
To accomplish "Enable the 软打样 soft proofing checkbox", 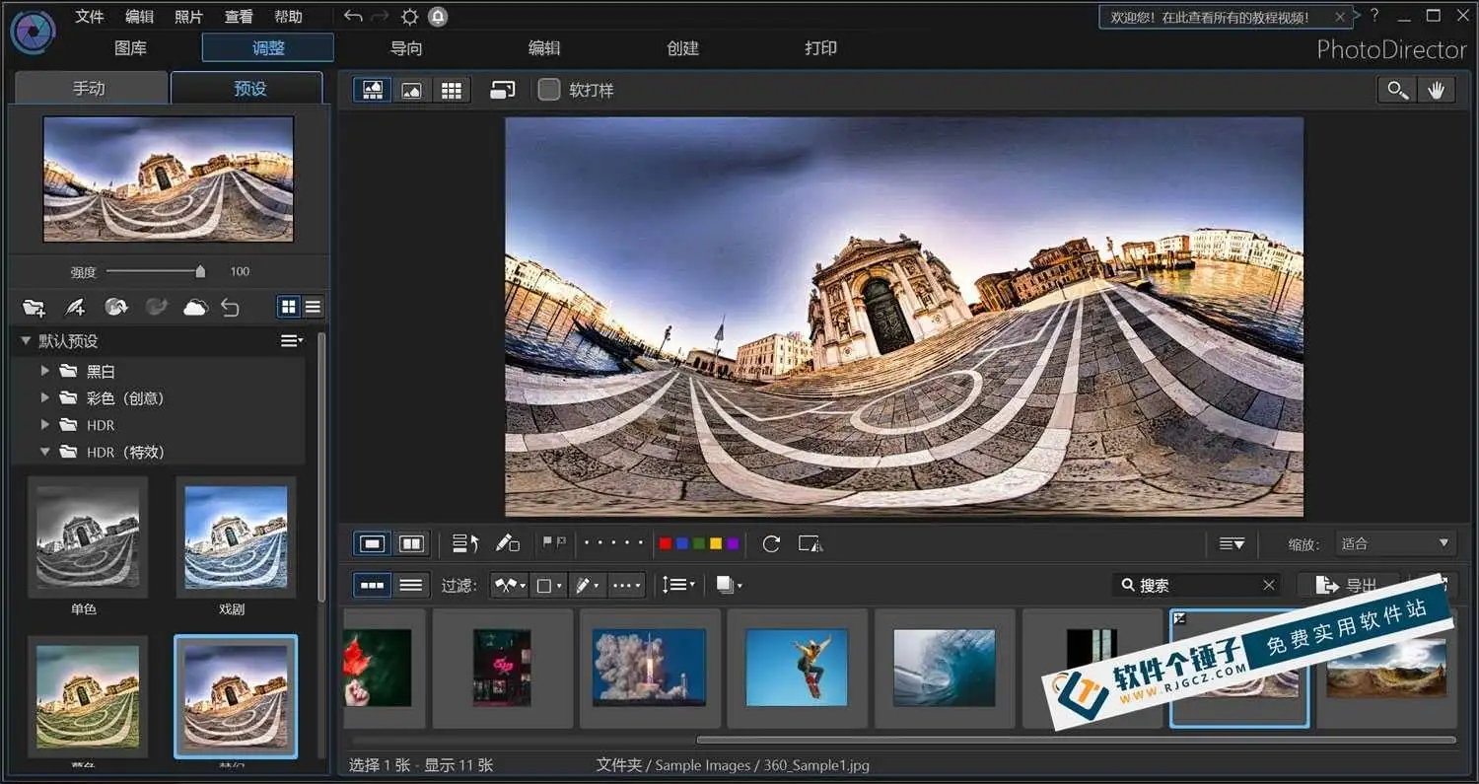I will pyautogui.click(x=549, y=90).
